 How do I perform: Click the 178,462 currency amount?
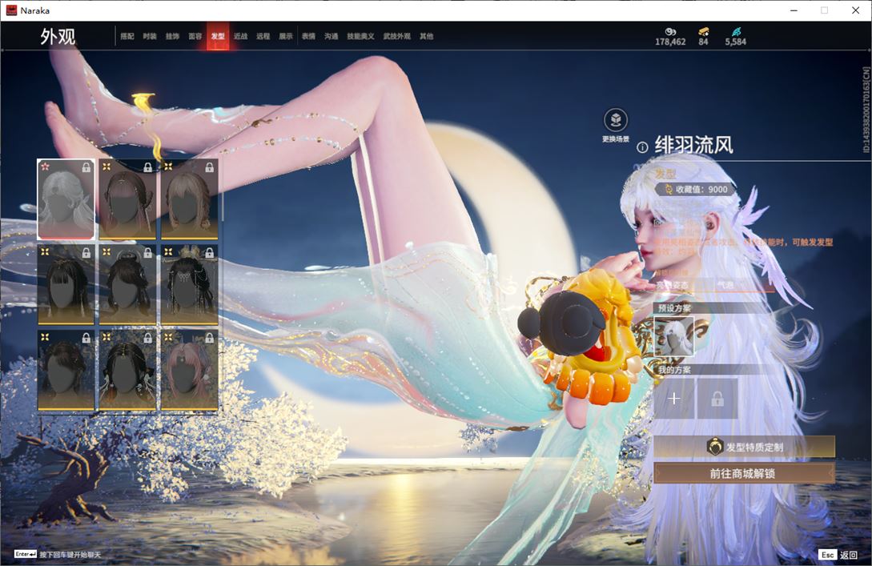point(670,42)
